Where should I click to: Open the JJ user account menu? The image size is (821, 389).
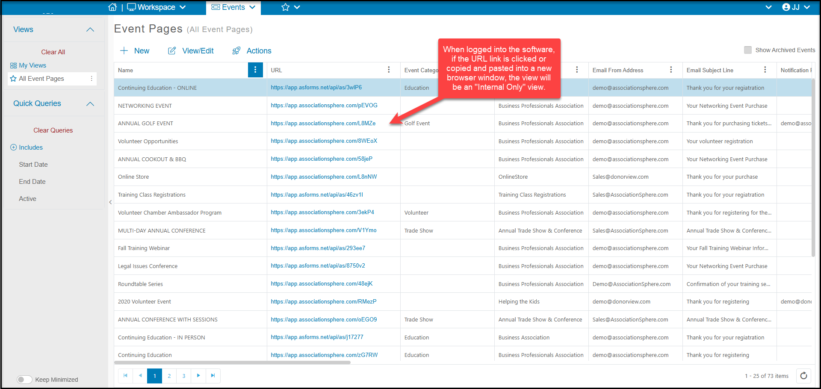[796, 7]
